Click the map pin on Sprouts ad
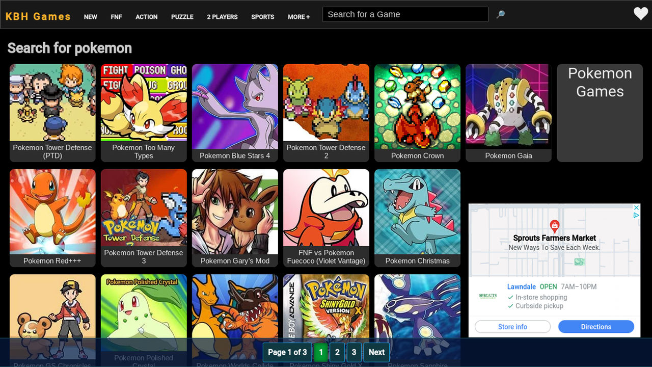 tap(555, 226)
